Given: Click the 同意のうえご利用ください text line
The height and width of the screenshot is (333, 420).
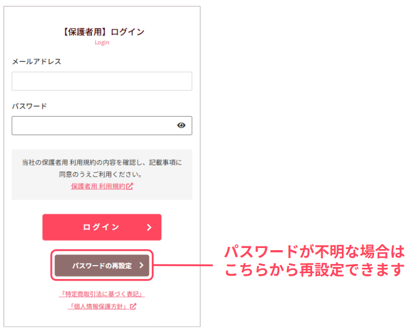Looking at the screenshot, I should tap(102, 174).
